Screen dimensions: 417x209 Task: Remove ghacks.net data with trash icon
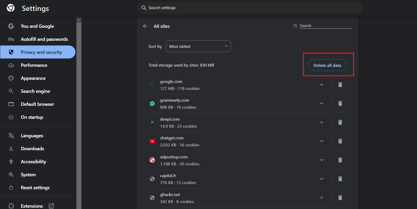[340, 198]
